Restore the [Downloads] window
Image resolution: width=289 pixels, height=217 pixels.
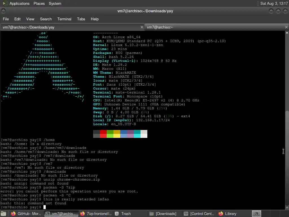tap(165, 214)
